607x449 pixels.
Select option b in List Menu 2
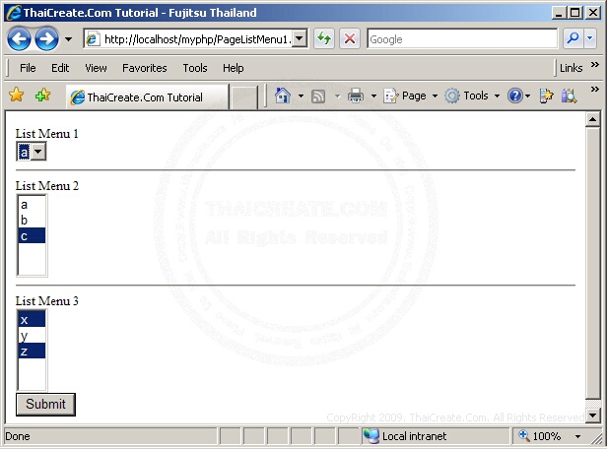click(32, 220)
